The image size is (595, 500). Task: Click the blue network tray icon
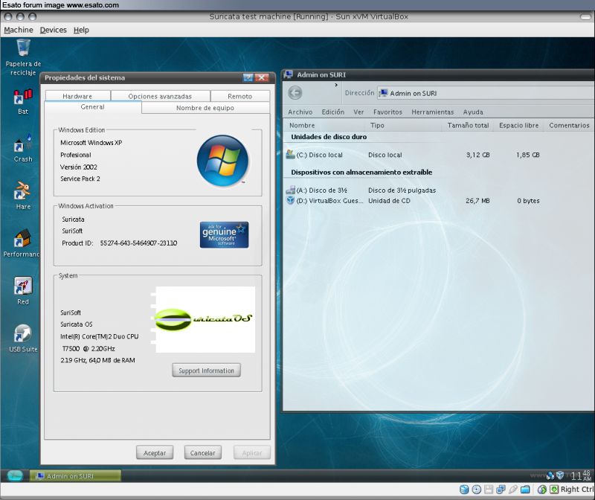(550, 475)
